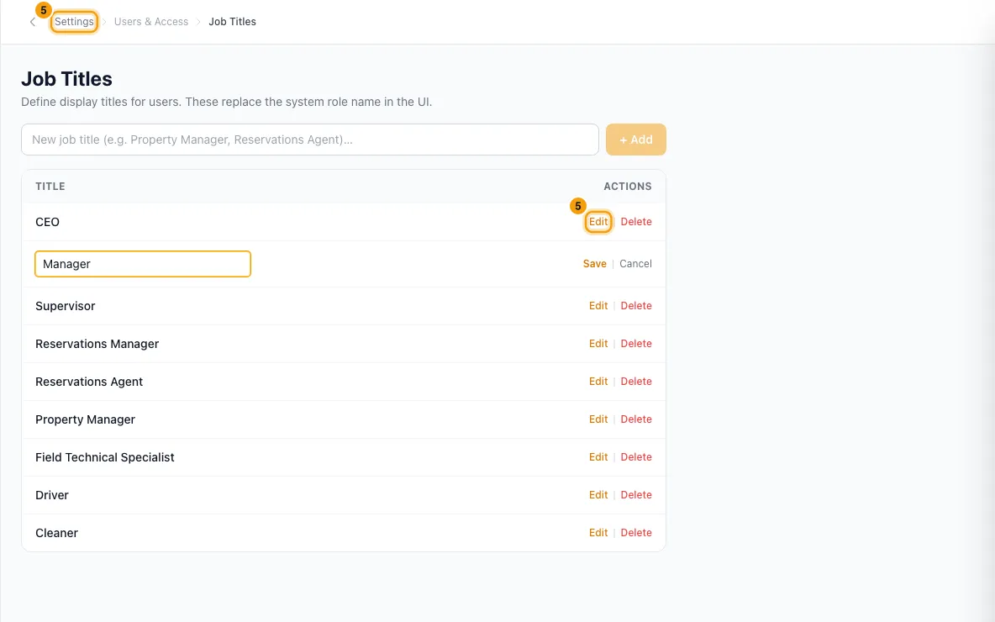Delete the Reservations Agent title
The height and width of the screenshot is (622, 995).
636,382
